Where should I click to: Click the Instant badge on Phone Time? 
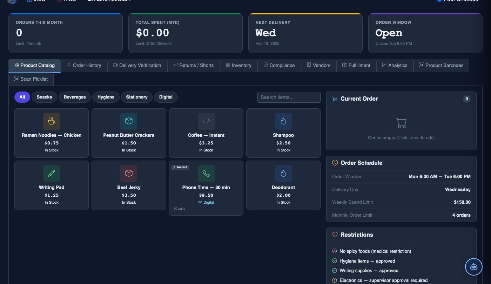pyautogui.click(x=180, y=167)
